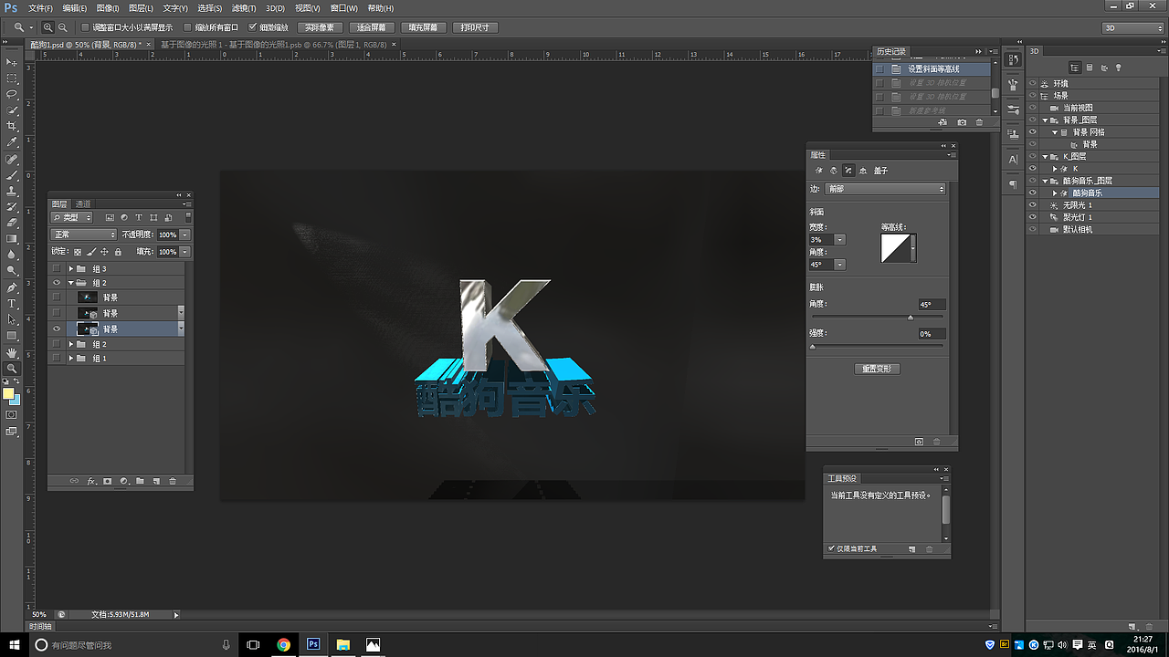The image size is (1169, 657).
Task: Delete current state in History panel
Action: coord(980,122)
